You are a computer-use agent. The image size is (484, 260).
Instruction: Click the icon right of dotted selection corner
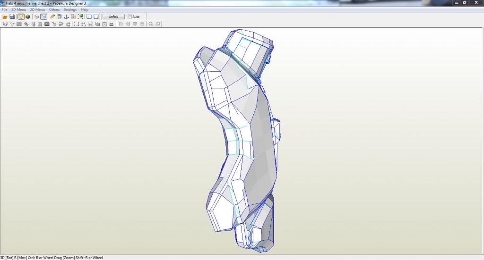[x=83, y=24]
